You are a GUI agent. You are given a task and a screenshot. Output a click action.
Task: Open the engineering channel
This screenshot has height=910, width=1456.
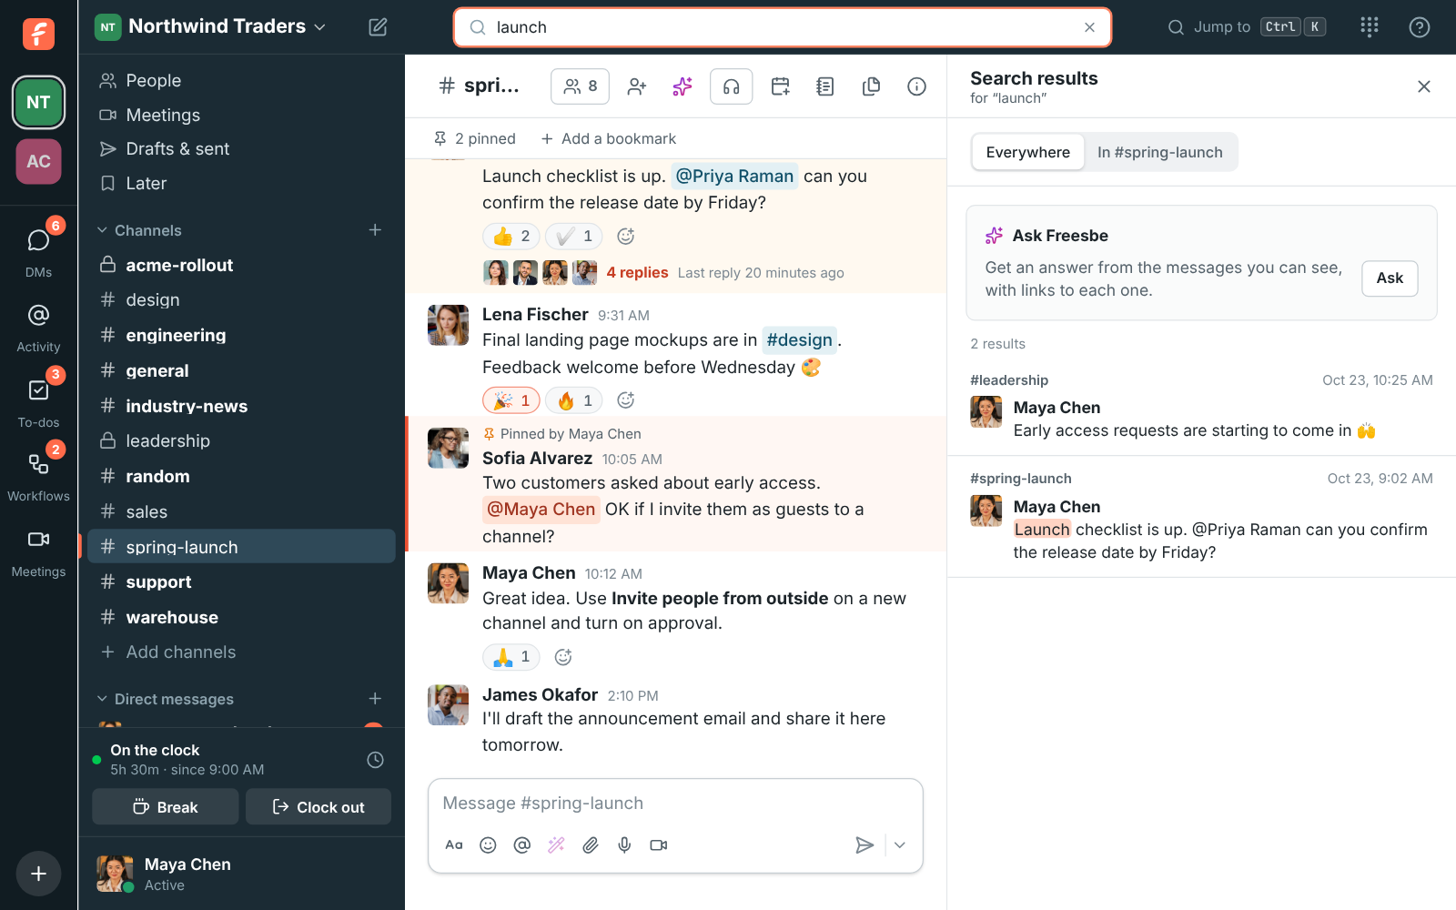[x=241, y=335]
